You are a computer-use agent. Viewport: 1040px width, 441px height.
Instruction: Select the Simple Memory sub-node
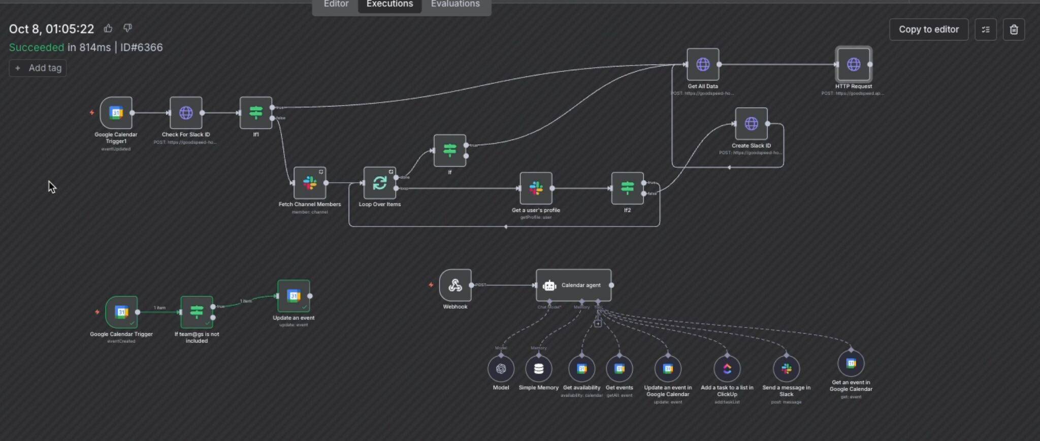[538, 369]
